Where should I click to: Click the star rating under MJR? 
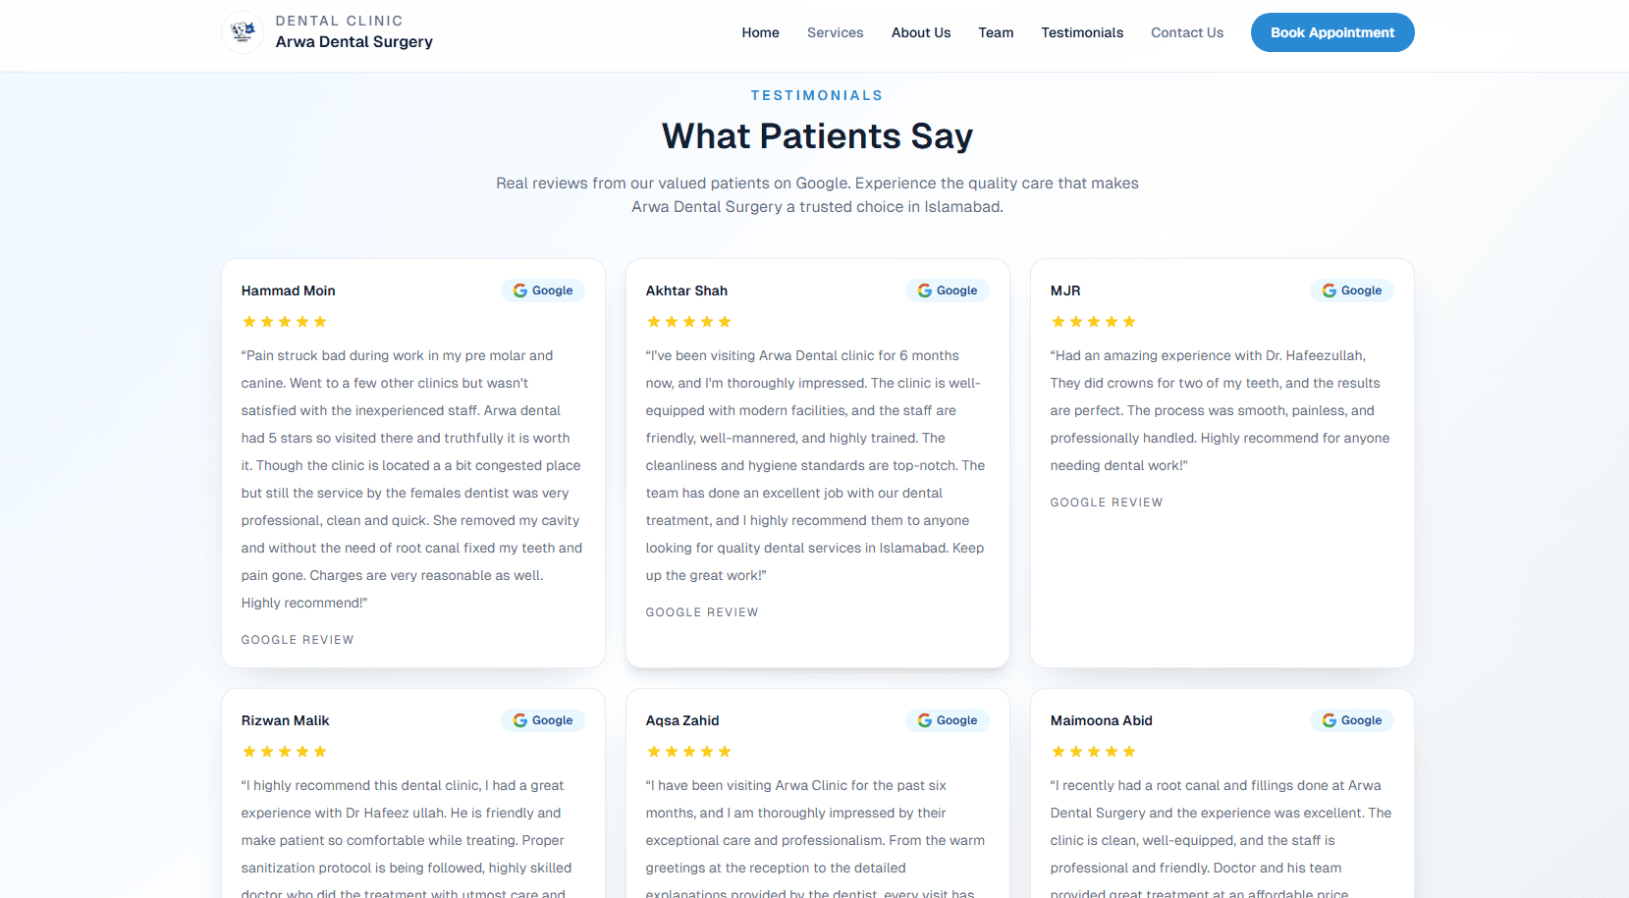click(1093, 322)
